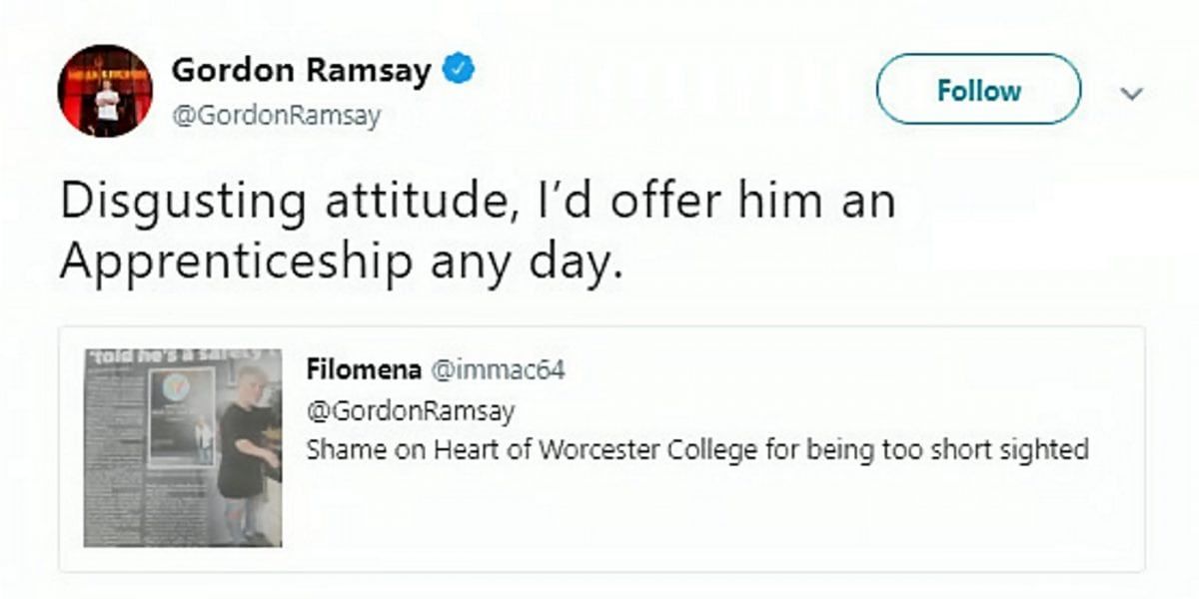Visit Filomena's profile from the quoted tweet
The image size is (1199, 599).
pyautogui.click(x=364, y=370)
